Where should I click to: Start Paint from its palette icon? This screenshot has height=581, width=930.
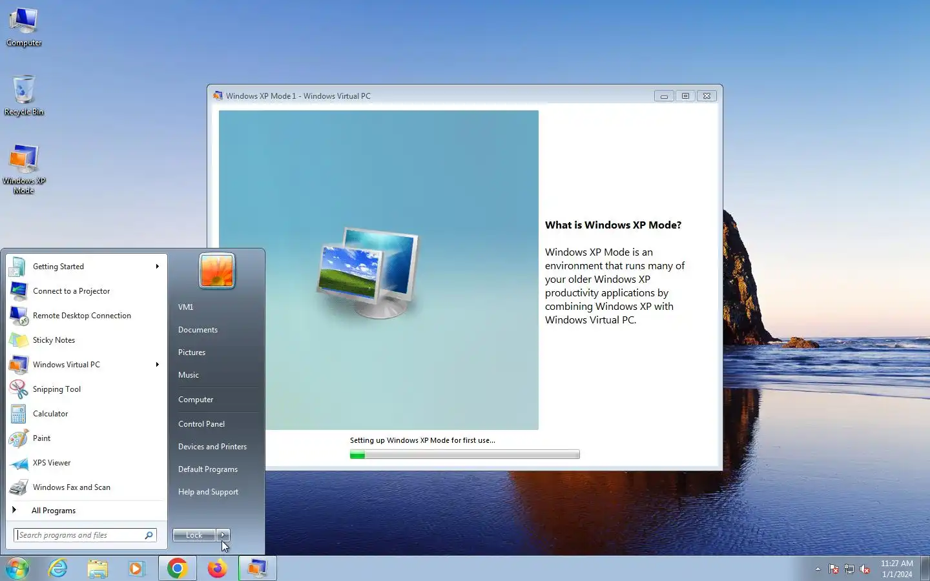click(x=18, y=438)
